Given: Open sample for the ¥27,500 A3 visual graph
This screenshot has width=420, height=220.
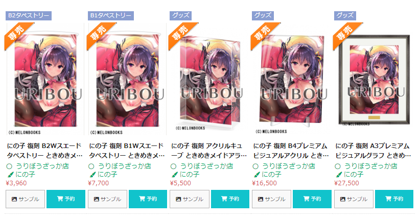Looking at the screenshot, I should [x=354, y=199].
